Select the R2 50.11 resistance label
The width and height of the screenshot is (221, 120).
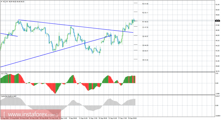pyautogui.click(x=145, y=13)
